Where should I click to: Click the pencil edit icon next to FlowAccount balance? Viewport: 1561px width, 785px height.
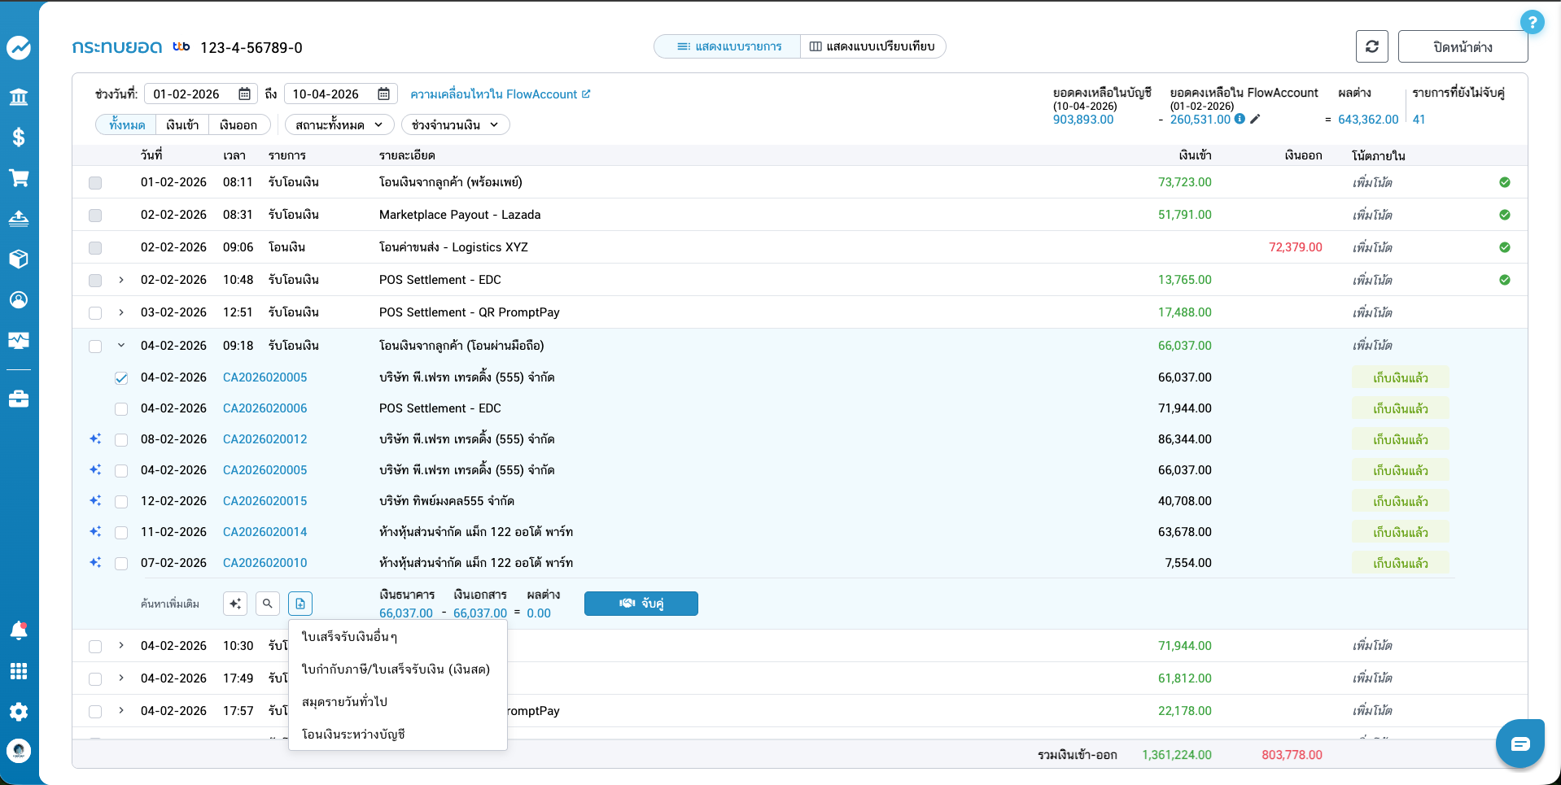point(1256,119)
